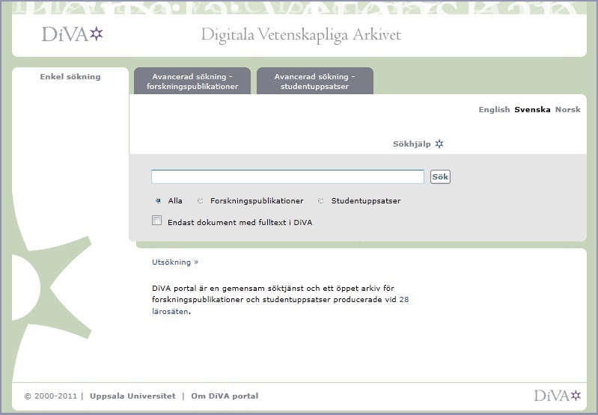Click the DiVA logo in the footer
This screenshot has height=415, width=598.
pos(557,396)
